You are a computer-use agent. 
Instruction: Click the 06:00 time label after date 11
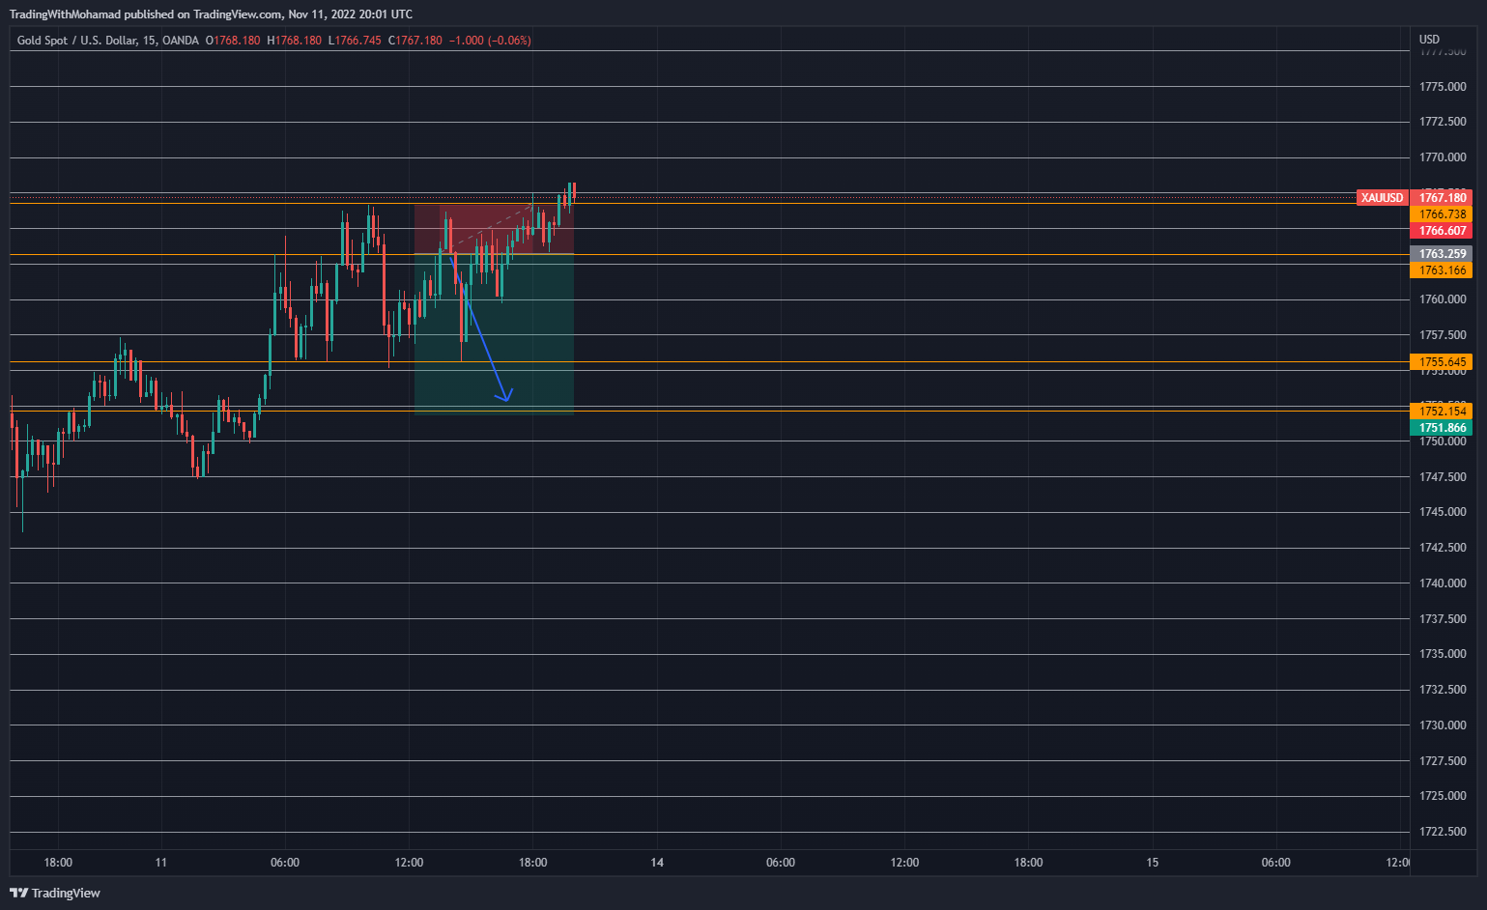click(285, 863)
